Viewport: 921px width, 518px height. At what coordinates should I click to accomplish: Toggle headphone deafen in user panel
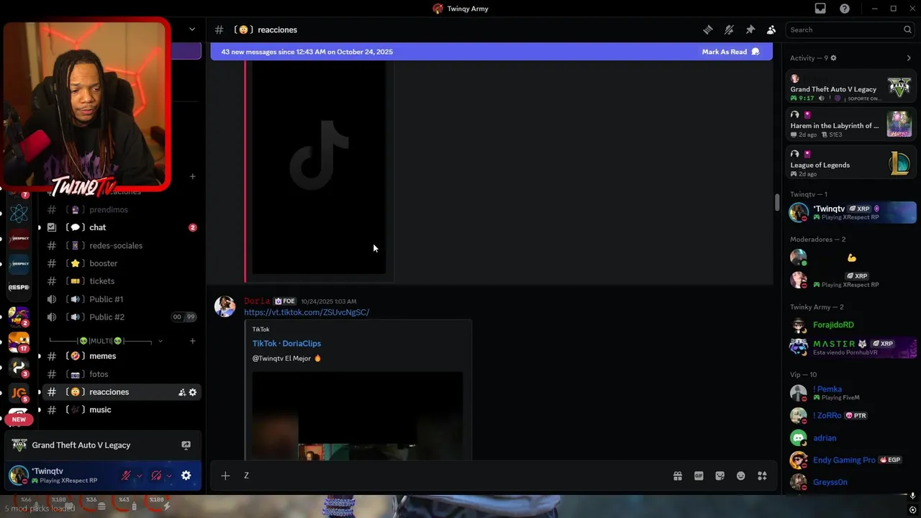click(x=156, y=476)
